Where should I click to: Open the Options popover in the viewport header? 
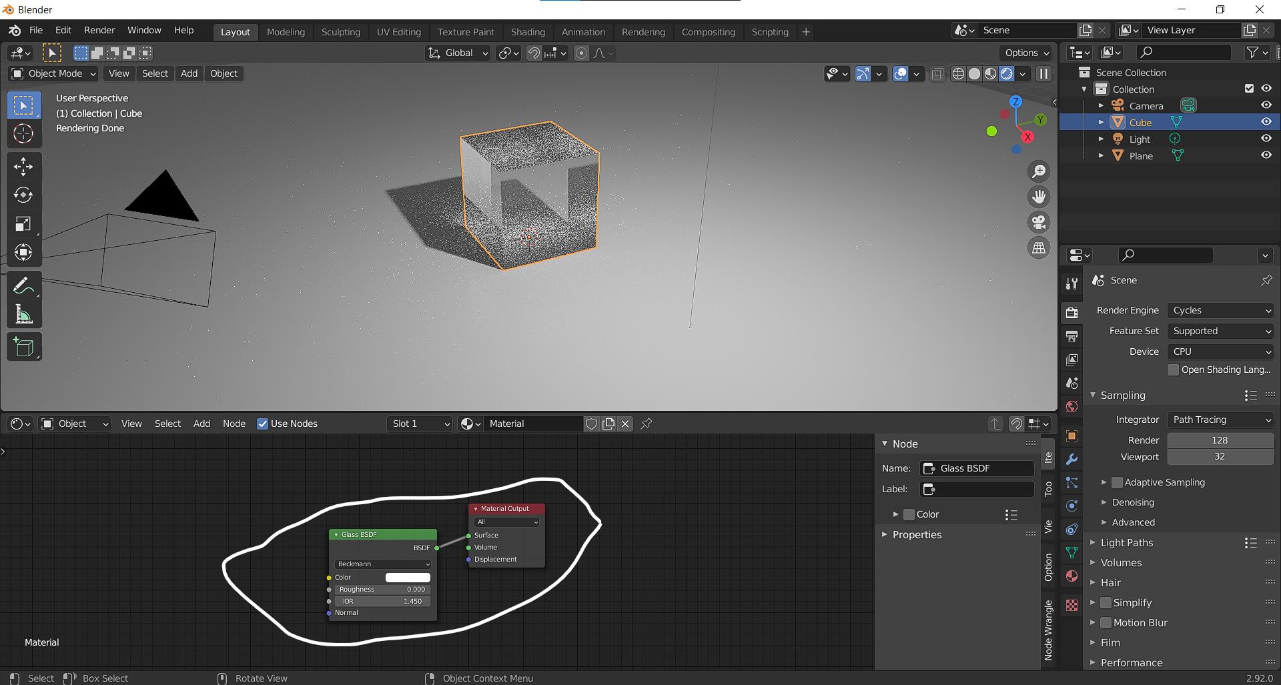pyautogui.click(x=1025, y=53)
